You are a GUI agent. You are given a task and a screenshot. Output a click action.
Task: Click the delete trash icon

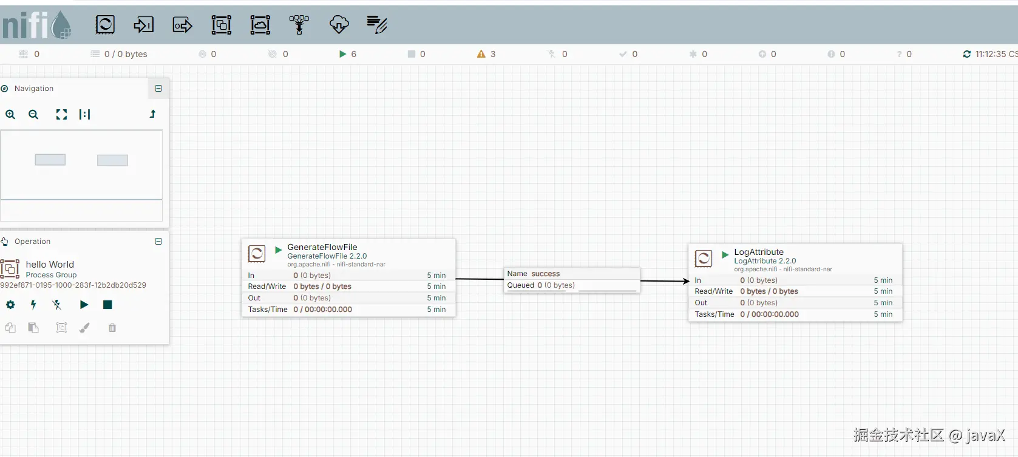112,328
